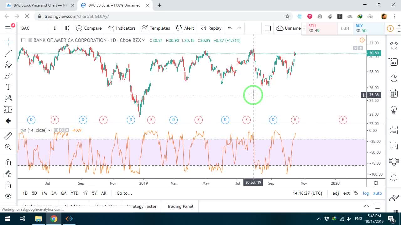Select the pitchfork drawing tool

click(x=8, y=65)
